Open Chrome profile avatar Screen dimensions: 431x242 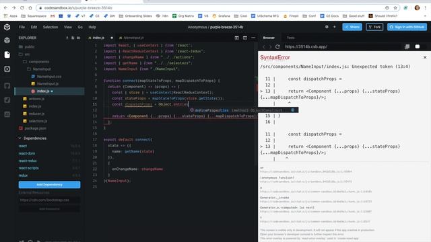(x=418, y=8)
